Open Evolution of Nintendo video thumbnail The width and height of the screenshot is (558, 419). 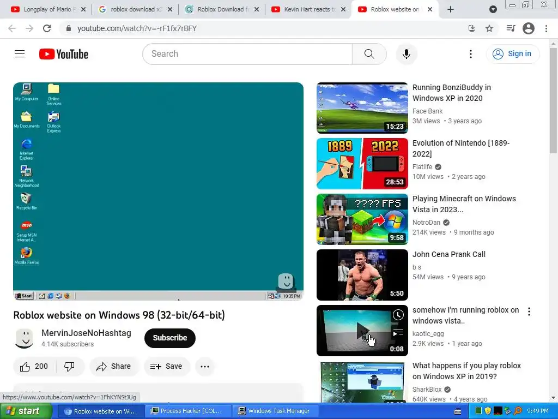point(362,164)
